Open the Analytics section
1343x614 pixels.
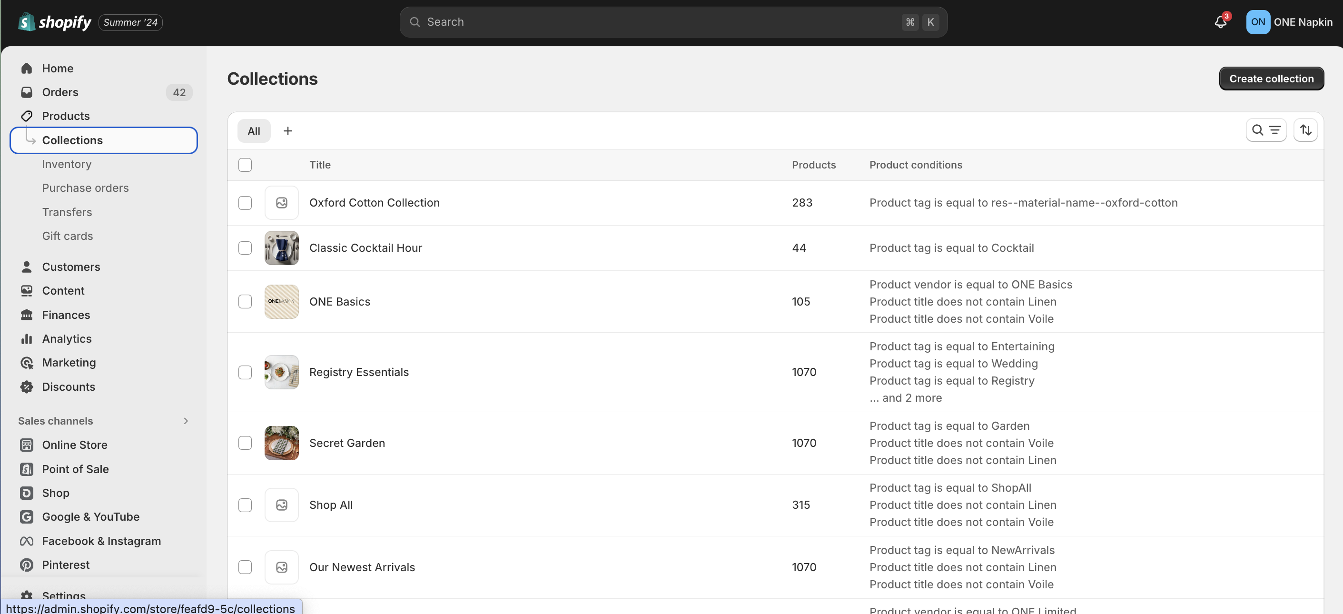[x=67, y=339]
